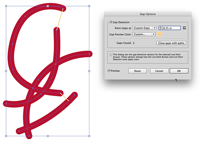The image size is (201, 145).
Task: Click the Gap Options title bar
Action: click(148, 14)
